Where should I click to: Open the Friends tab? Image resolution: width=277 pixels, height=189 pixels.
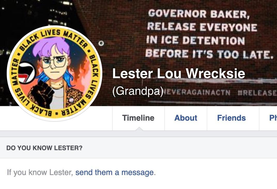coord(232,118)
